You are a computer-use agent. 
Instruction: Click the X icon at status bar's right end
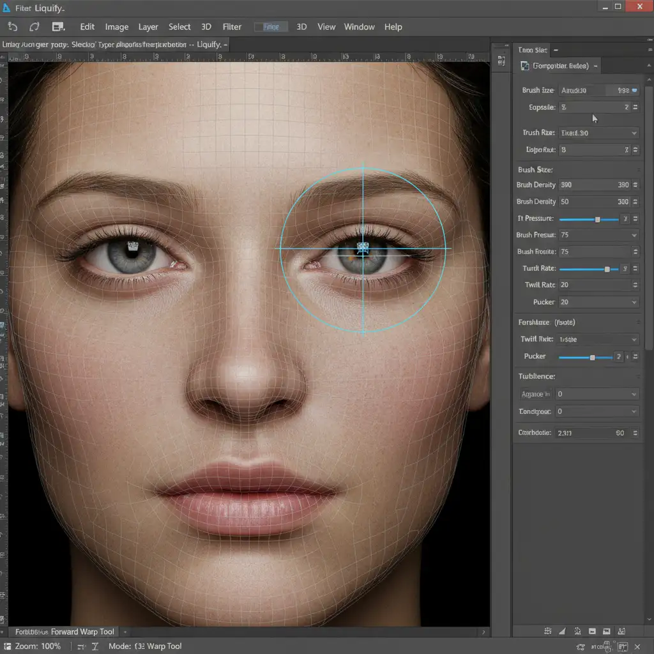coord(637,646)
